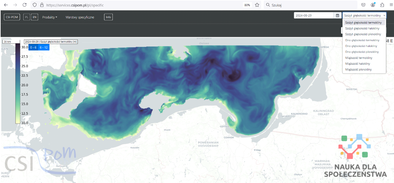Open calendar picker next to date field
394x183 pixels.
coord(337,16)
